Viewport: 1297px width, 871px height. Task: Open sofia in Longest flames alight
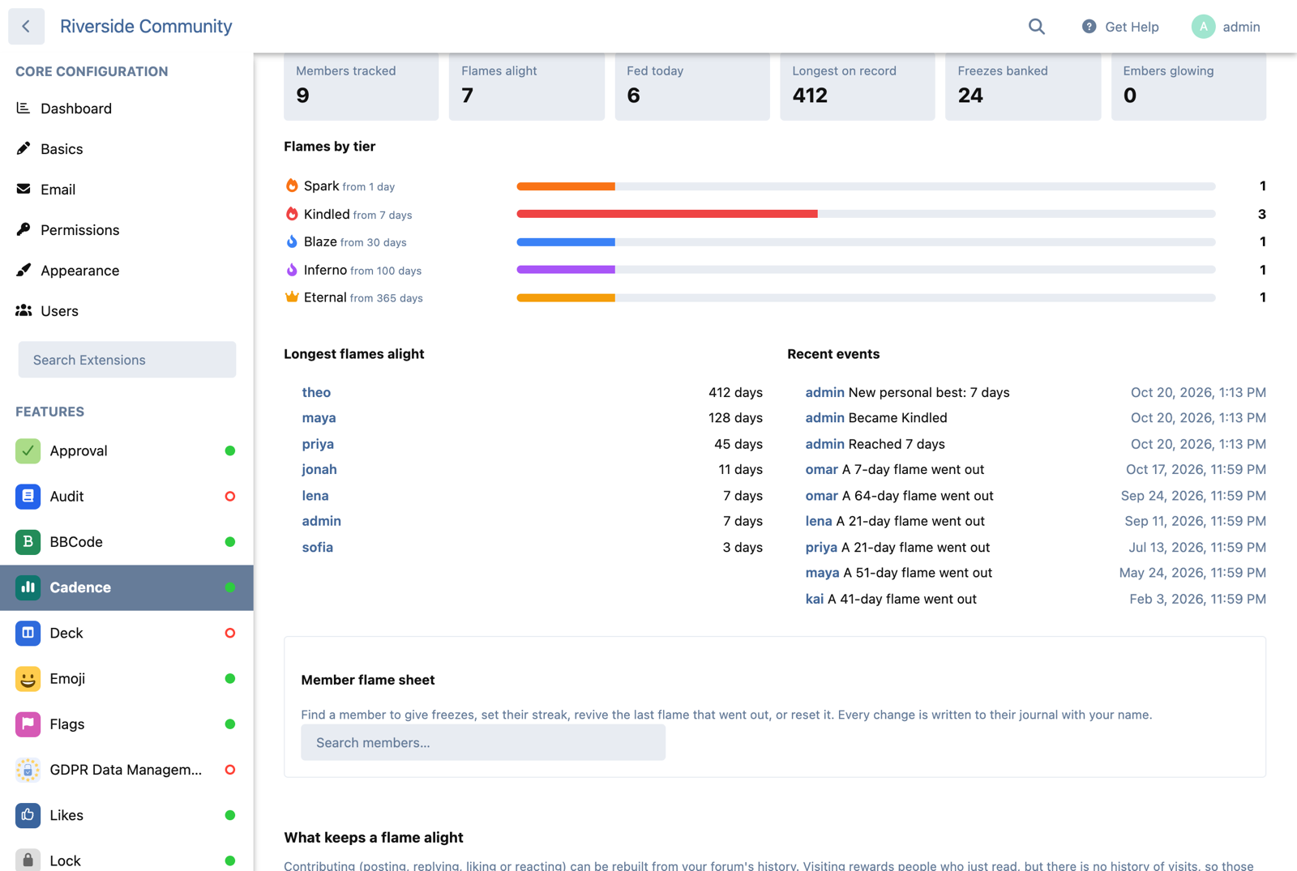[318, 547]
